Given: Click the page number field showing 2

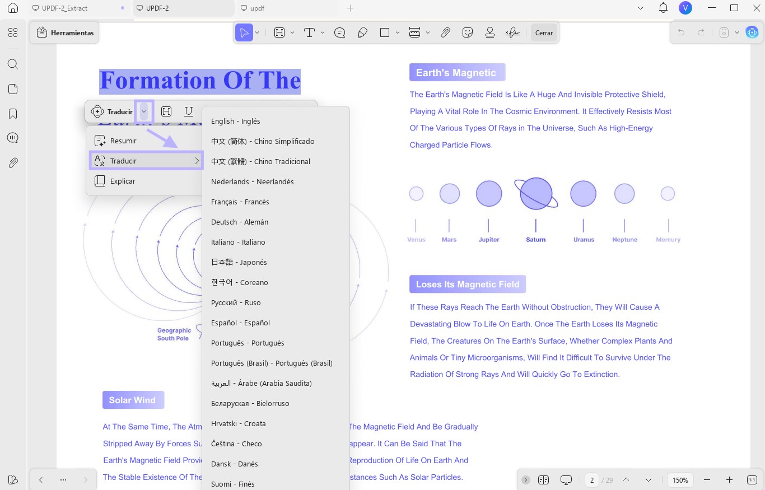Looking at the screenshot, I should [592, 480].
